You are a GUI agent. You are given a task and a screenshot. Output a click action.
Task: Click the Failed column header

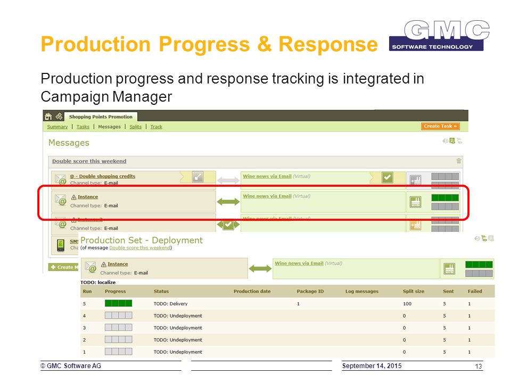[474, 292]
